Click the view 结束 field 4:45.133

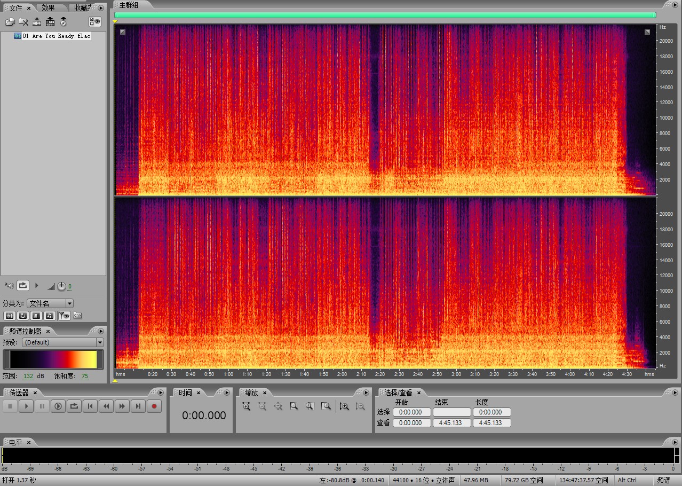point(452,423)
